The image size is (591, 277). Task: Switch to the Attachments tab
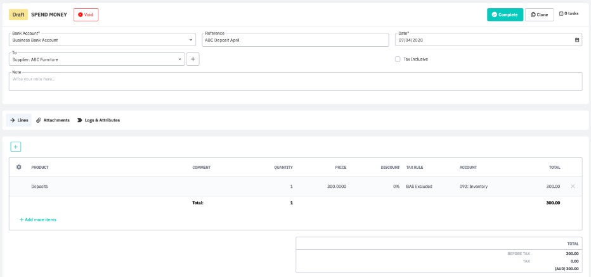53,120
